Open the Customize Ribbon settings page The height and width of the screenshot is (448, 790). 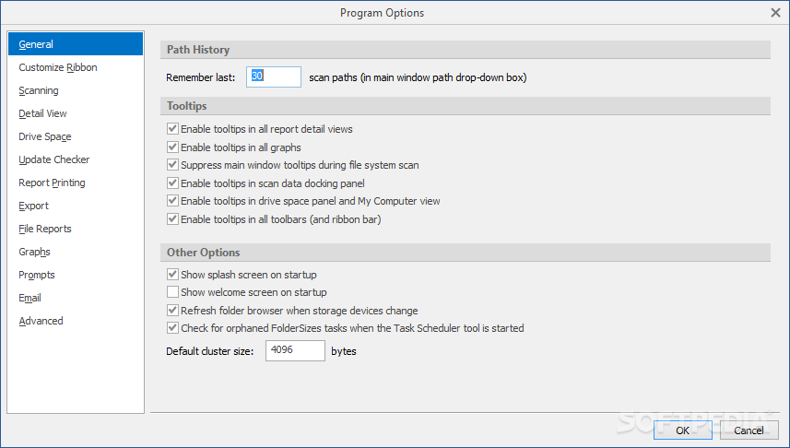(58, 67)
